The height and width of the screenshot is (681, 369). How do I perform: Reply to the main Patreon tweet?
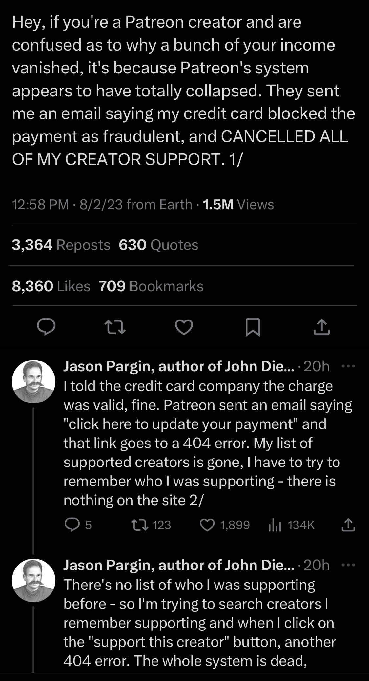[46, 327]
